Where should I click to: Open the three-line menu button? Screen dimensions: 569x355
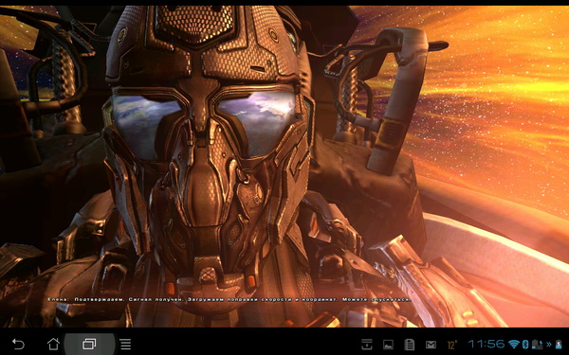[125, 344]
